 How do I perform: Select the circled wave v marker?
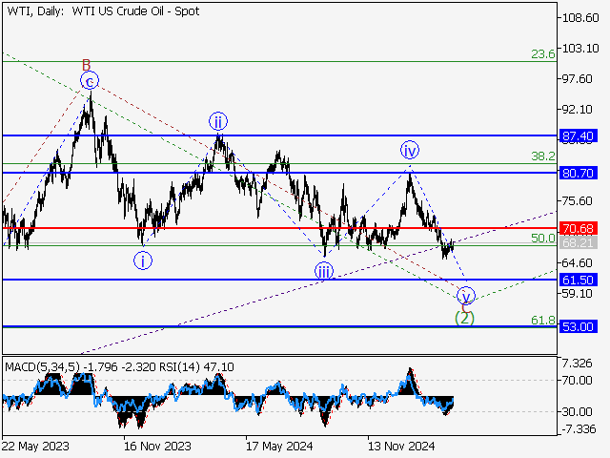coord(465,295)
